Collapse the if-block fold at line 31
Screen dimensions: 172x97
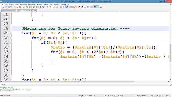pos(11,43)
